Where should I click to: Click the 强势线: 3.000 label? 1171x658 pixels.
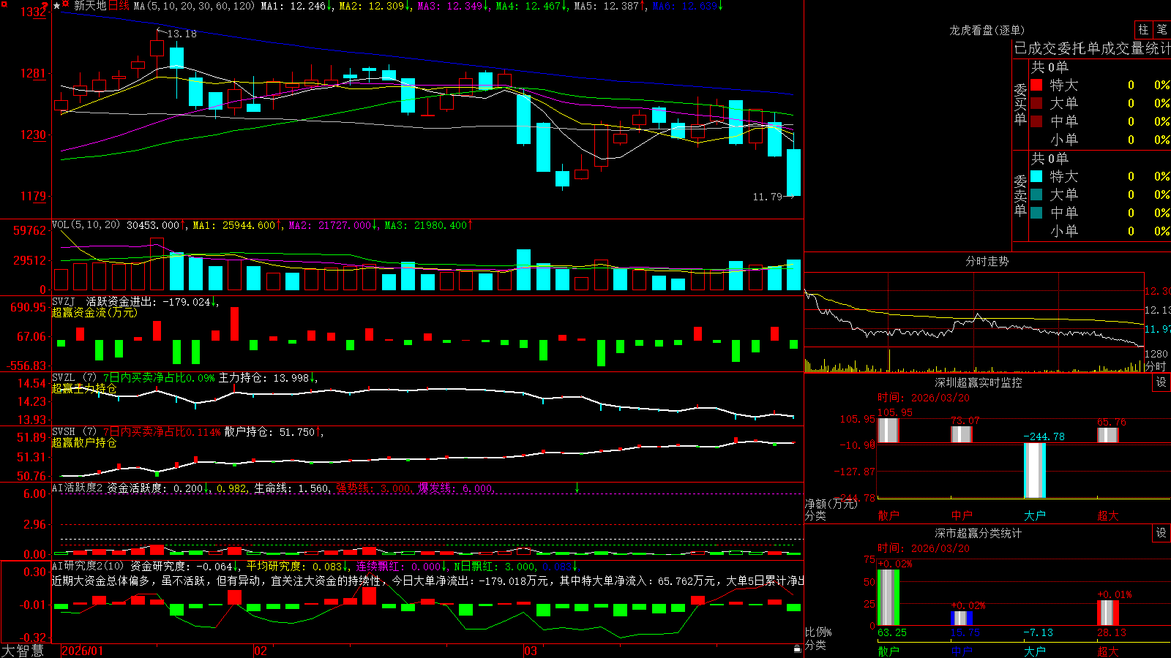pyautogui.click(x=373, y=488)
